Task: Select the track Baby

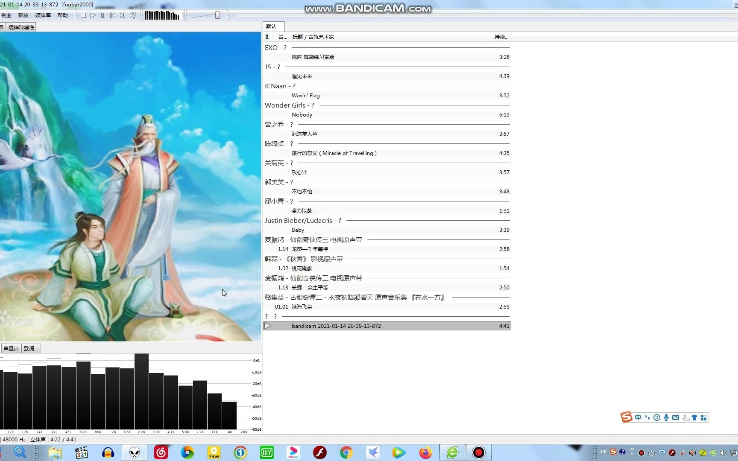Action: click(387, 230)
